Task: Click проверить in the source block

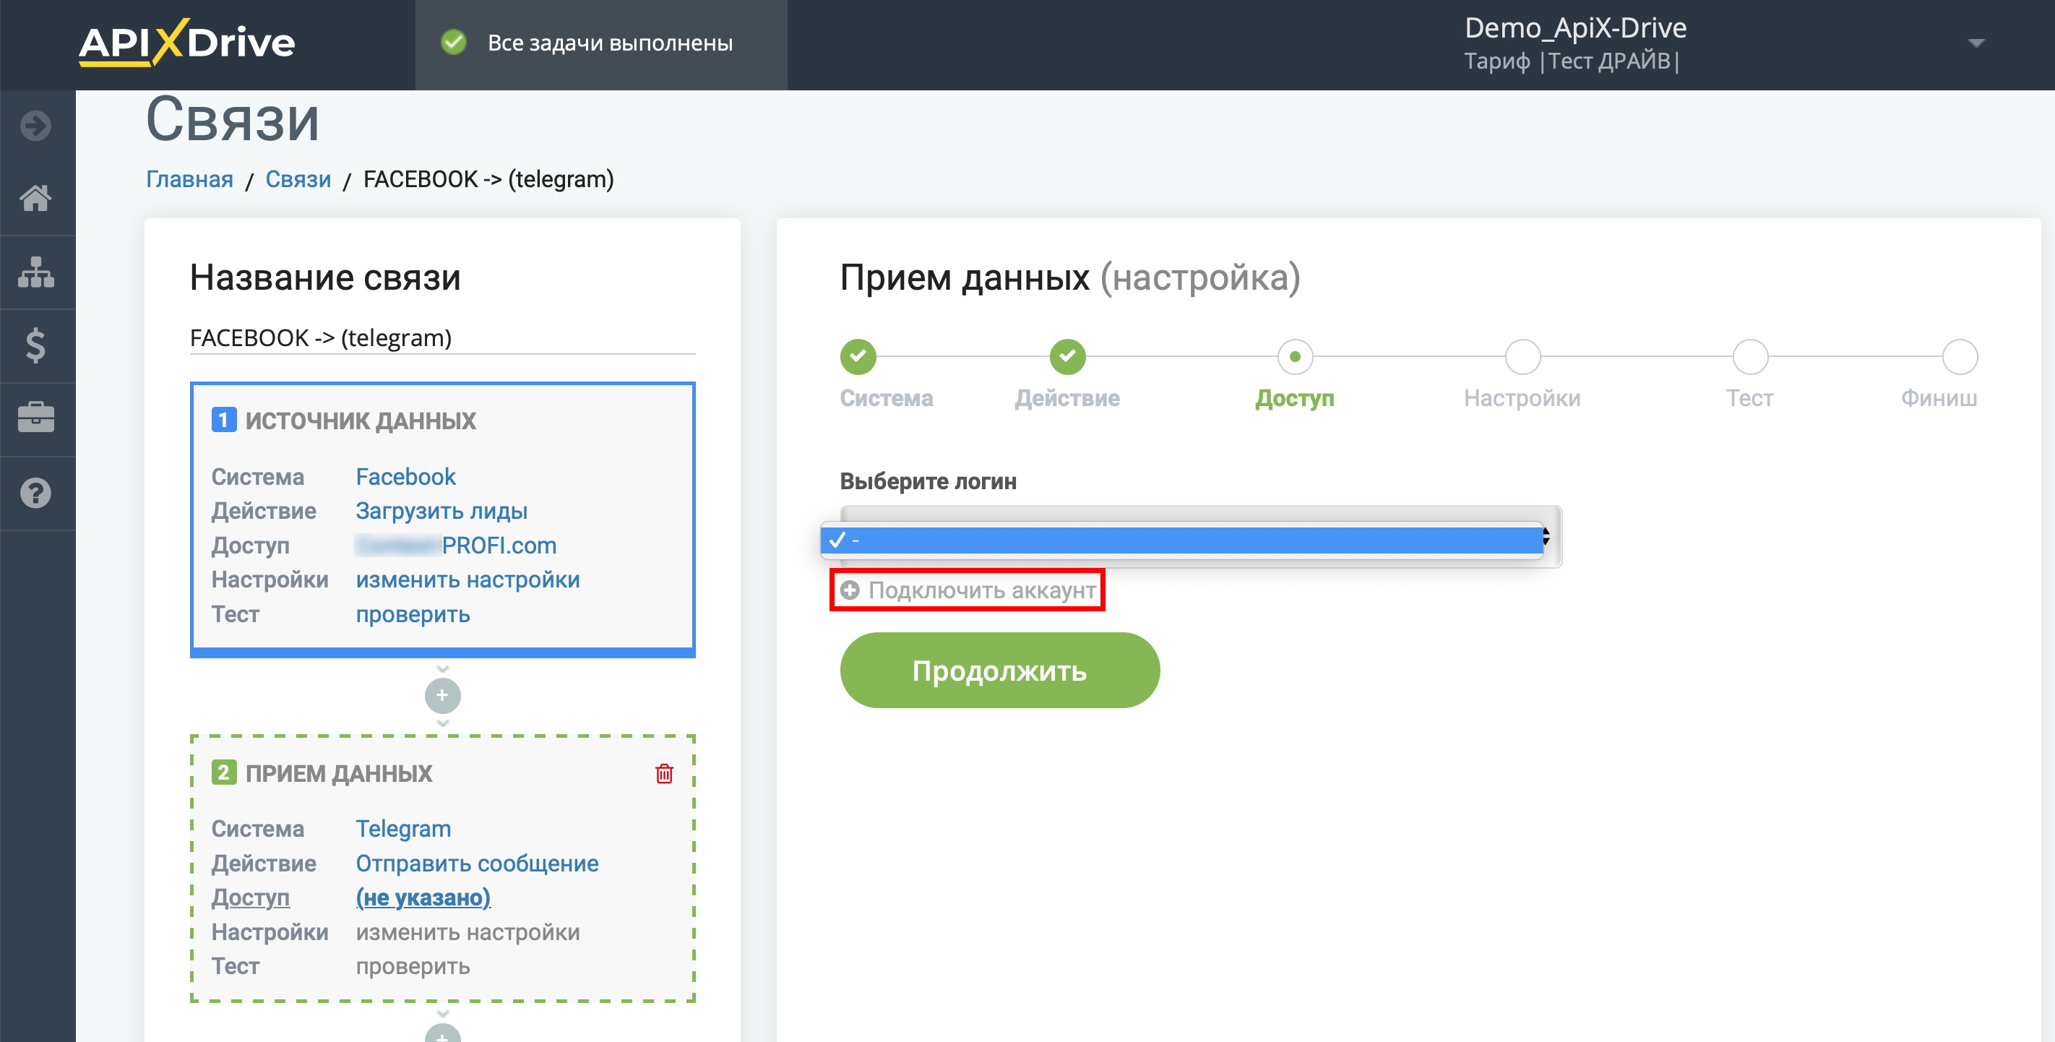Action: click(x=413, y=614)
